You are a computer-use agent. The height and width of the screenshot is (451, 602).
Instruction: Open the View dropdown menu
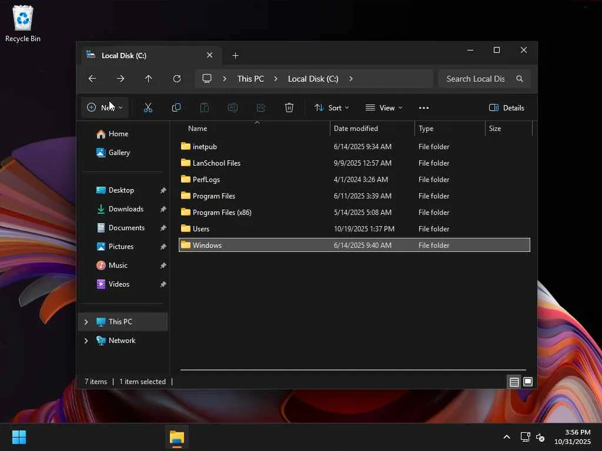[384, 107]
